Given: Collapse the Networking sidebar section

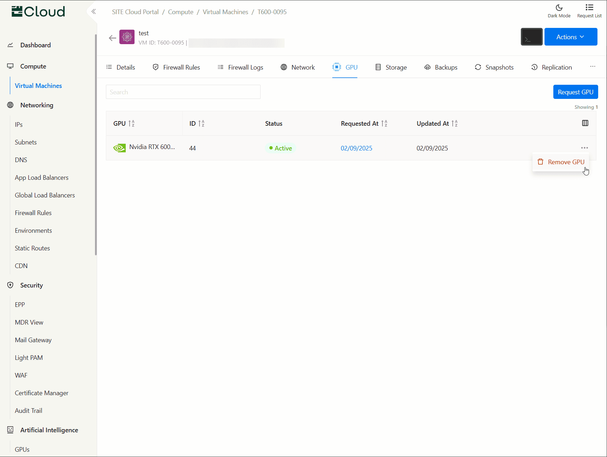Looking at the screenshot, I should [x=37, y=105].
